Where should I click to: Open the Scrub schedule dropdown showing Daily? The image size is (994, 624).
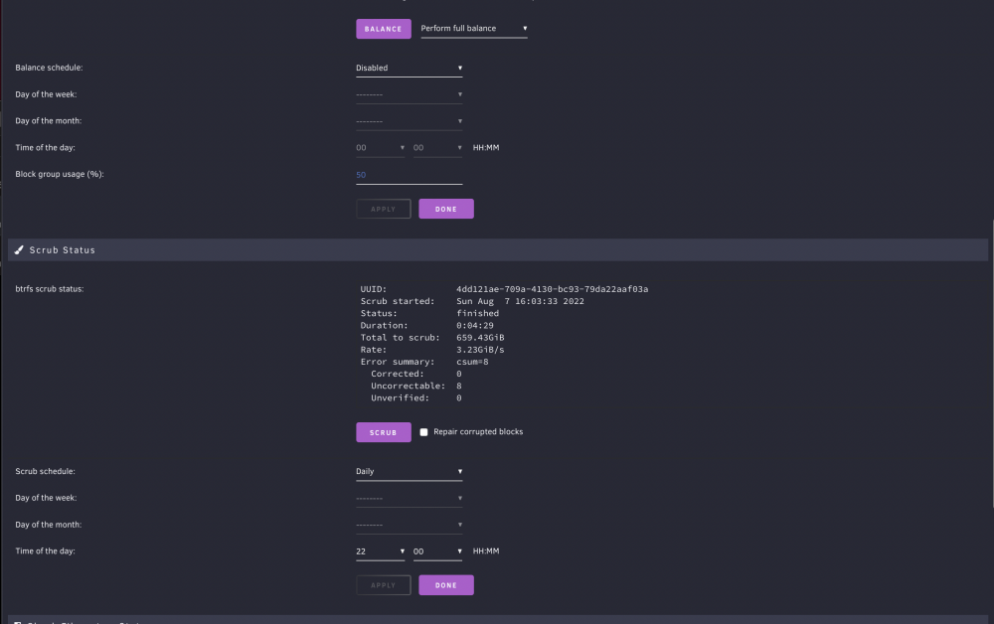tap(409, 471)
